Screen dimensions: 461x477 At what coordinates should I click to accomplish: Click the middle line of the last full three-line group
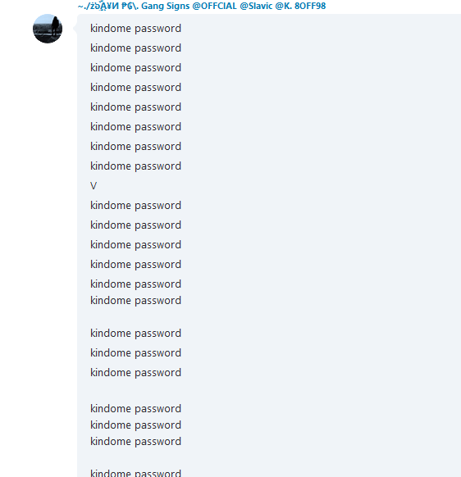(x=136, y=425)
